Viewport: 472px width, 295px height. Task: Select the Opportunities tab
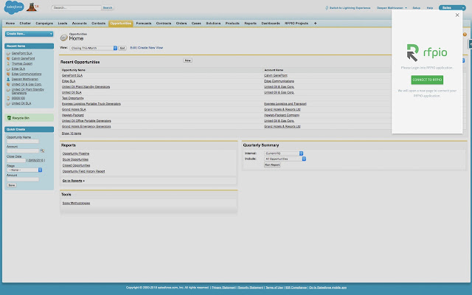tap(121, 23)
